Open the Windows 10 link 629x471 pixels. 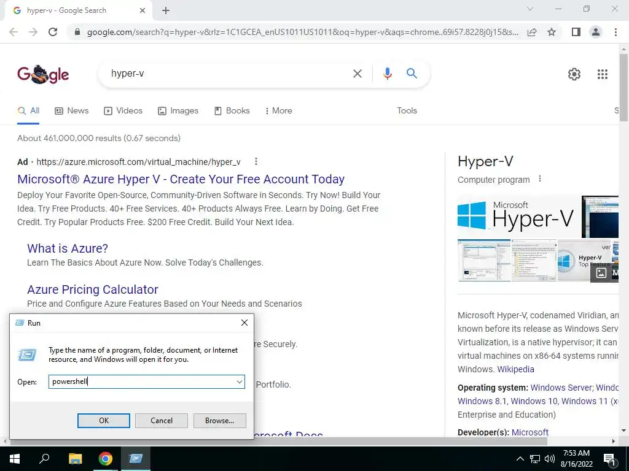point(534,401)
